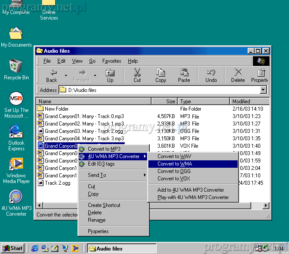Open the Recycle Bin desktop icon
The image size is (289, 254).
click(x=16, y=66)
